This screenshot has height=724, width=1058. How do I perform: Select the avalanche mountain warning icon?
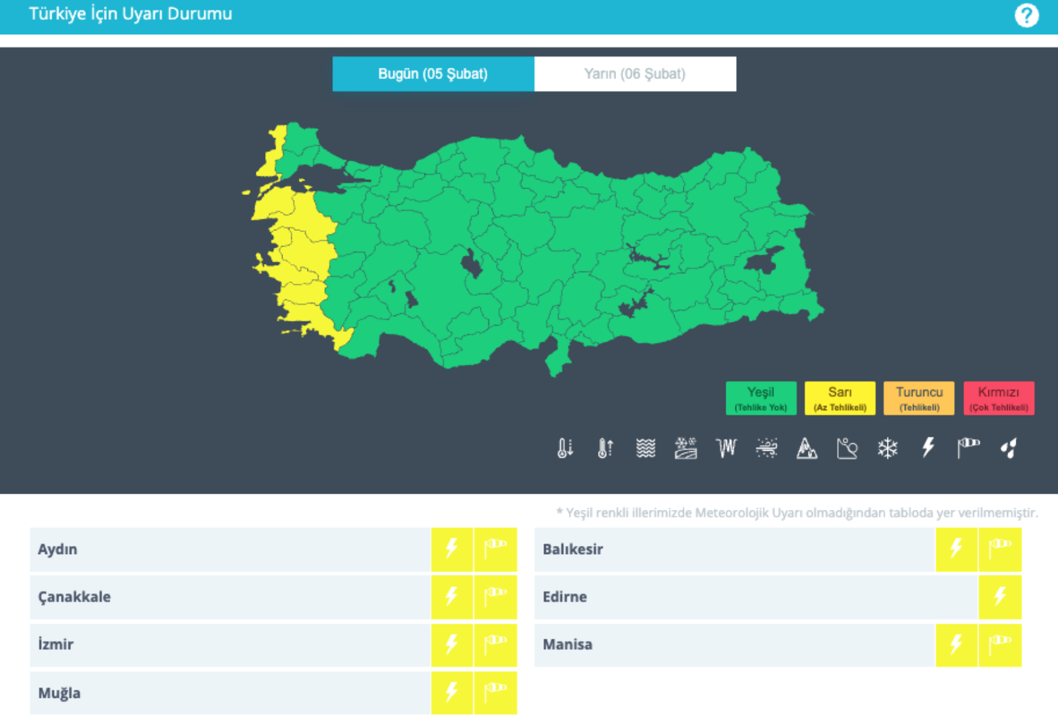pyautogui.click(x=807, y=448)
